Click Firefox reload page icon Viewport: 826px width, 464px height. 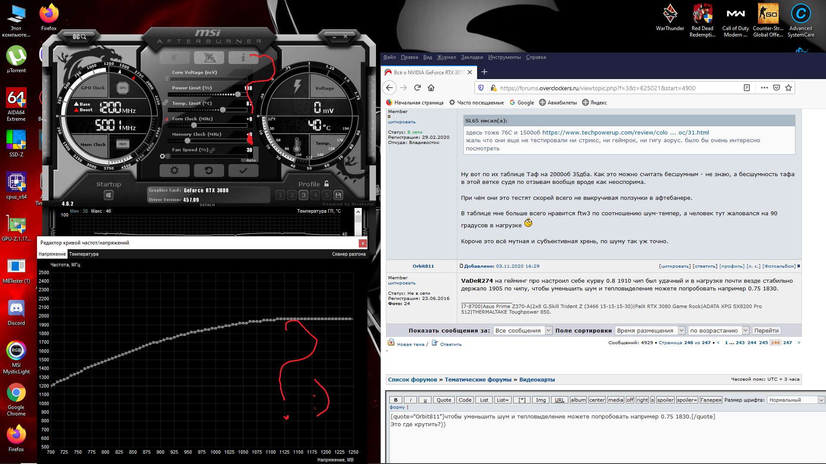417,88
